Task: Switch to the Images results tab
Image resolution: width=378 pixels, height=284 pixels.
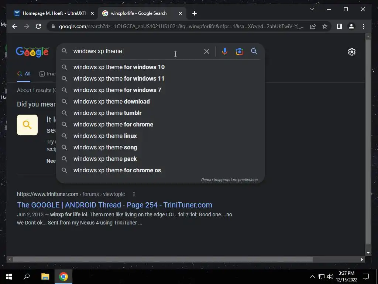Action: tap(48, 74)
